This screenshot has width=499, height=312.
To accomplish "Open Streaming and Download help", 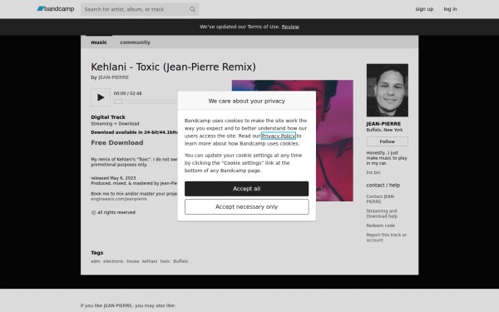I will click(382, 214).
